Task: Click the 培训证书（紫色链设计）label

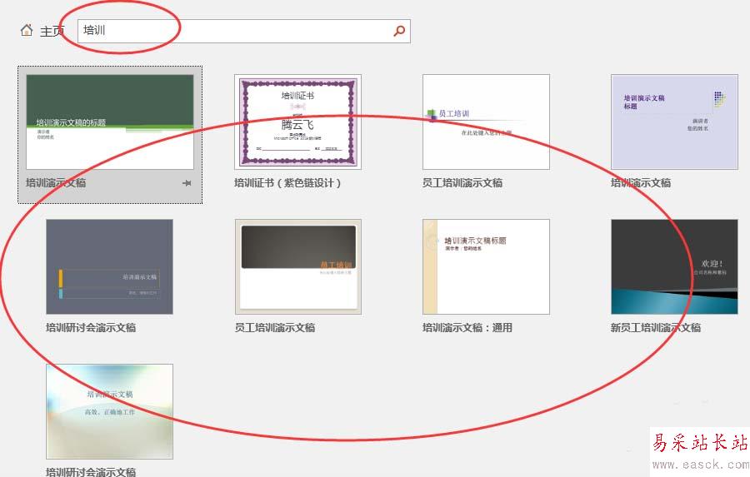Action: (x=287, y=183)
